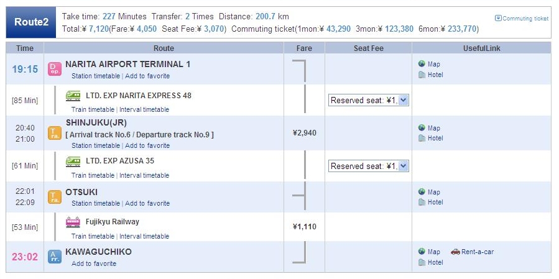Click the orange Tra. icon at Shinjuku
The height and width of the screenshot is (279, 559).
click(x=55, y=133)
